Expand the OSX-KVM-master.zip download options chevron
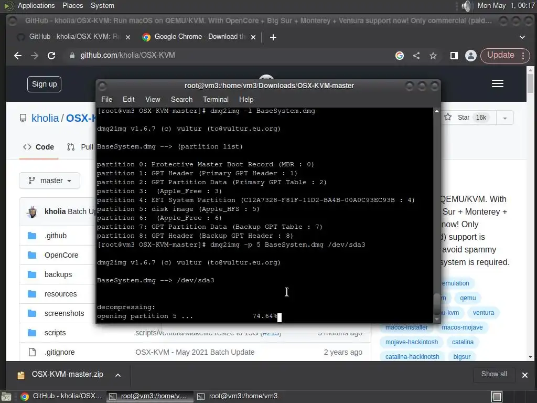537x403 pixels. [x=118, y=375]
